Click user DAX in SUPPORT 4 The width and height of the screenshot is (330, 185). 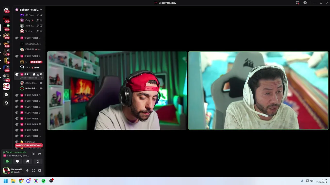pyautogui.click(x=31, y=68)
